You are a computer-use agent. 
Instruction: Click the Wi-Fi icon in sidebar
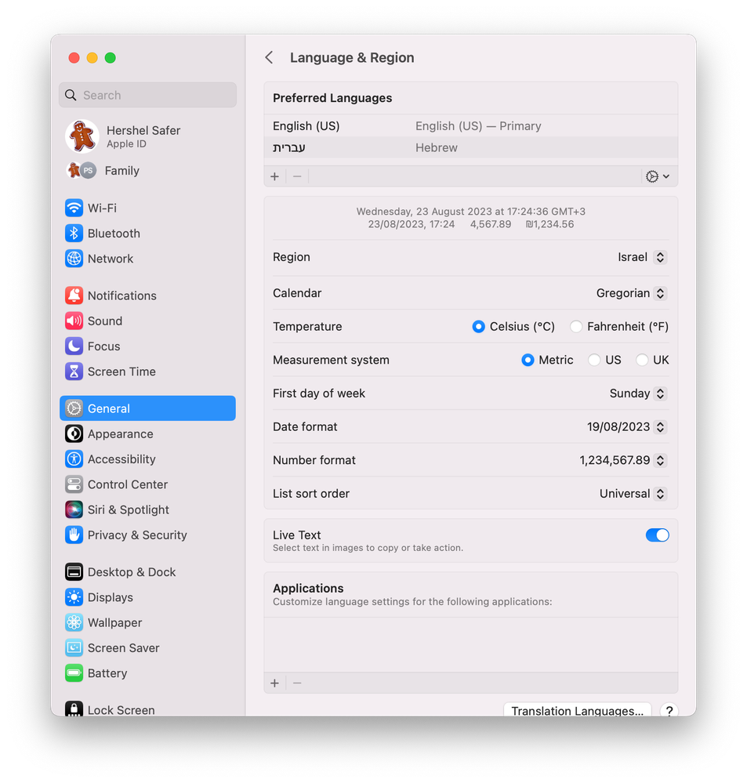(x=74, y=208)
